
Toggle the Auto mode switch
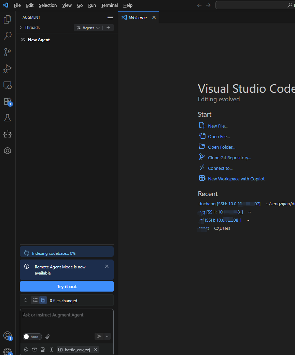[32, 337]
